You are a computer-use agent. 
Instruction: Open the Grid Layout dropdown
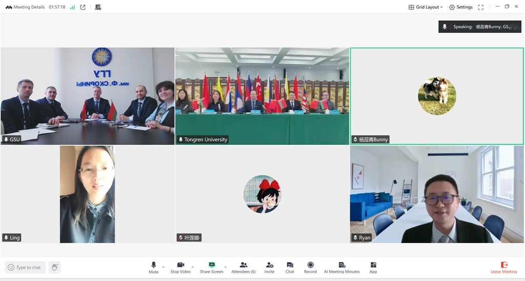[x=426, y=7]
